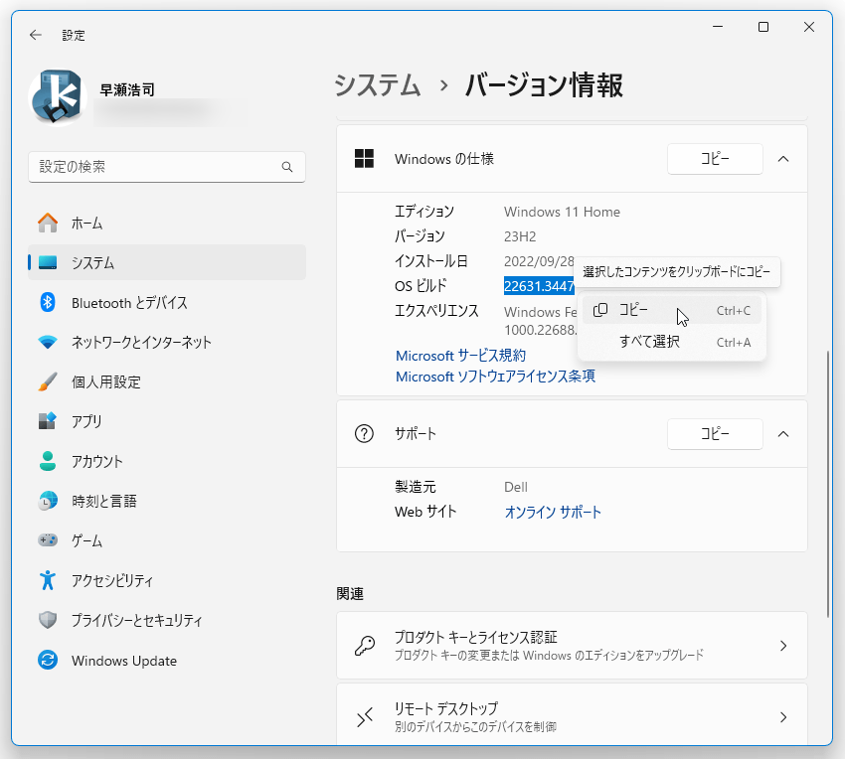
Task: Click the edition value Windows 11 Home
Action: point(562,212)
